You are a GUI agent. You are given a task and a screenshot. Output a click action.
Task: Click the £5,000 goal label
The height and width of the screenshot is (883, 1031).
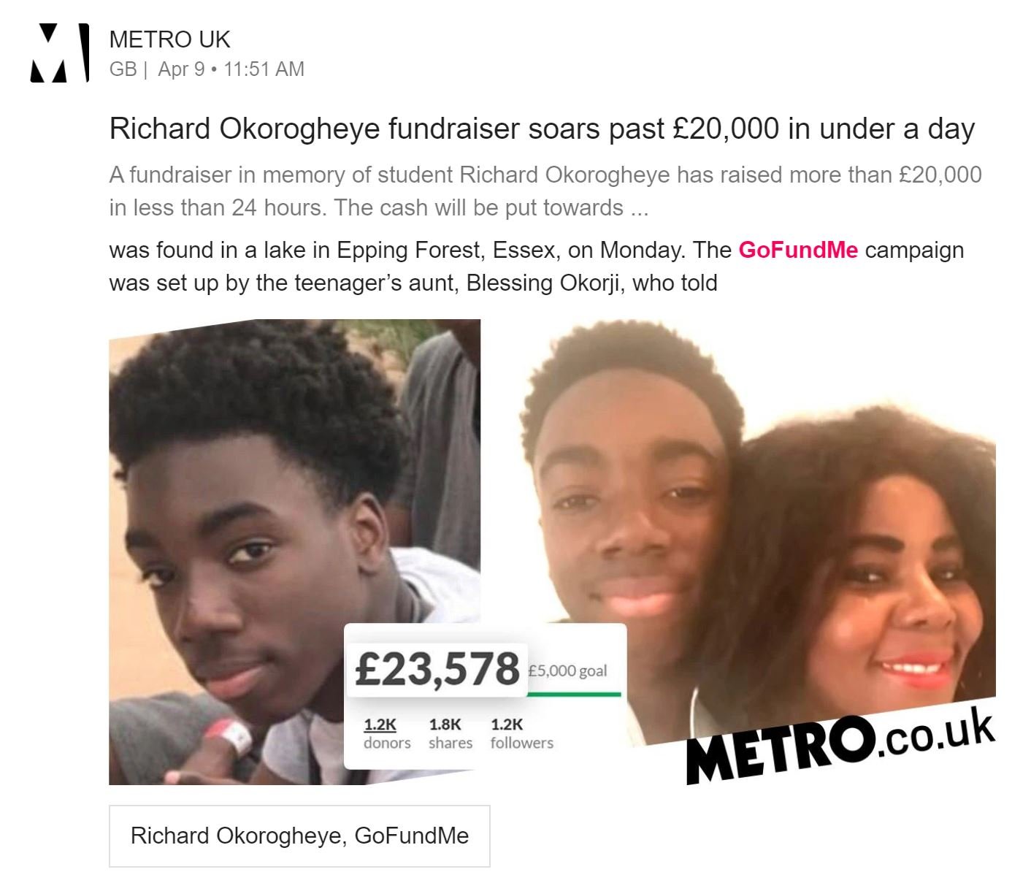pos(567,670)
